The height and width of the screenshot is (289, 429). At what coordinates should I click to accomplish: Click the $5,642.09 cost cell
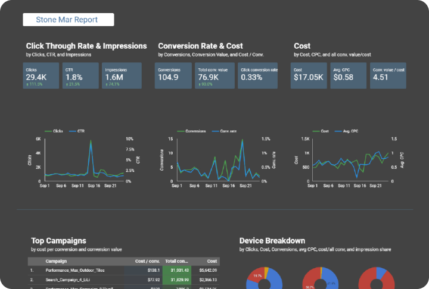tap(208, 270)
